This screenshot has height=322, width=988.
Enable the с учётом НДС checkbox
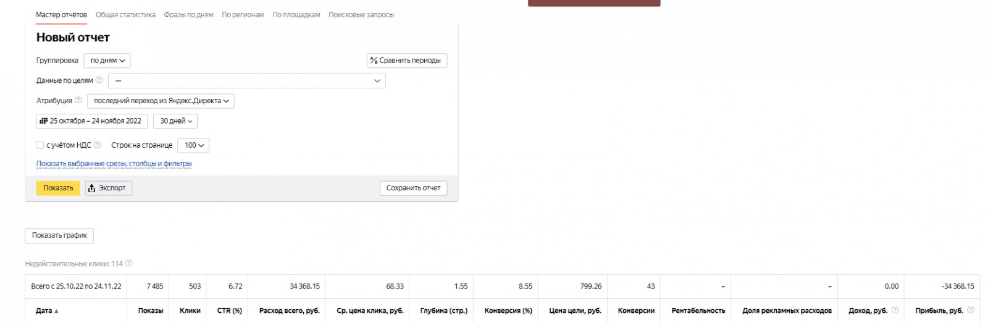tap(40, 145)
